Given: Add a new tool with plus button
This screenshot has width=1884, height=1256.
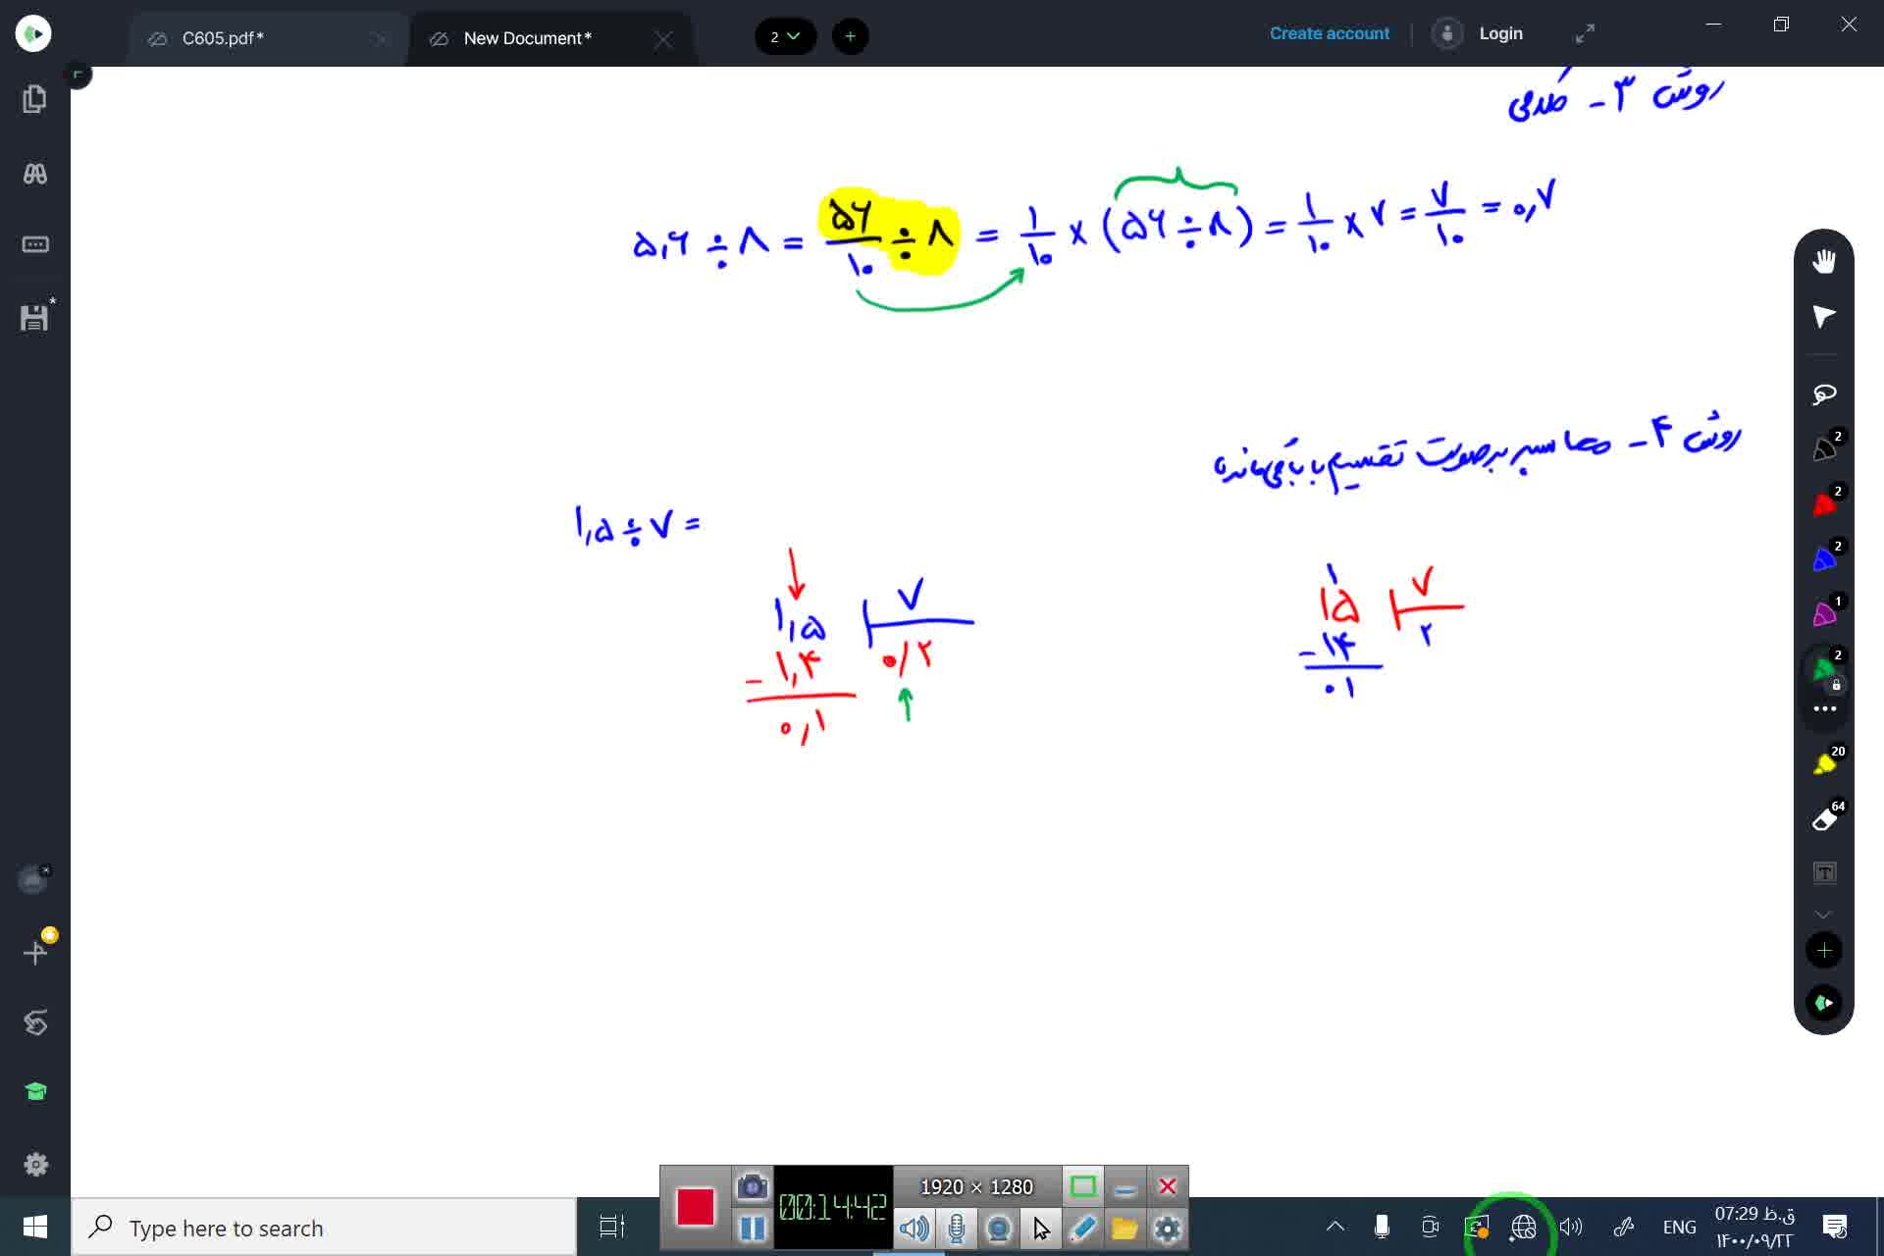Looking at the screenshot, I should (1824, 950).
